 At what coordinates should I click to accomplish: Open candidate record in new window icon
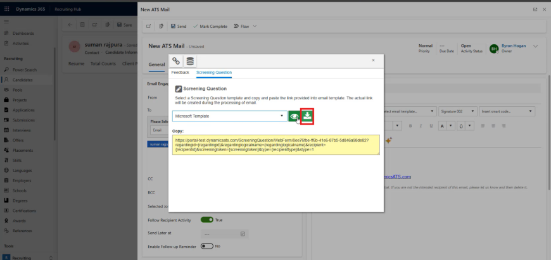coord(94,25)
